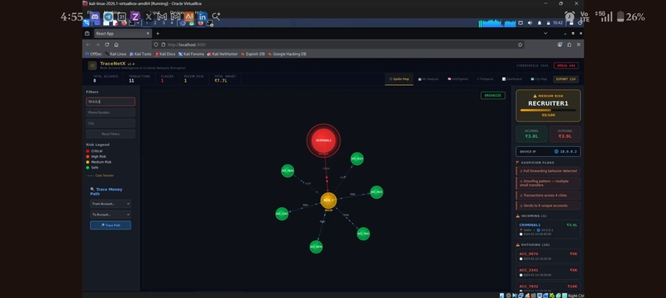Click the Kali applications menu icon
The image size is (666, 298).
(86, 23)
